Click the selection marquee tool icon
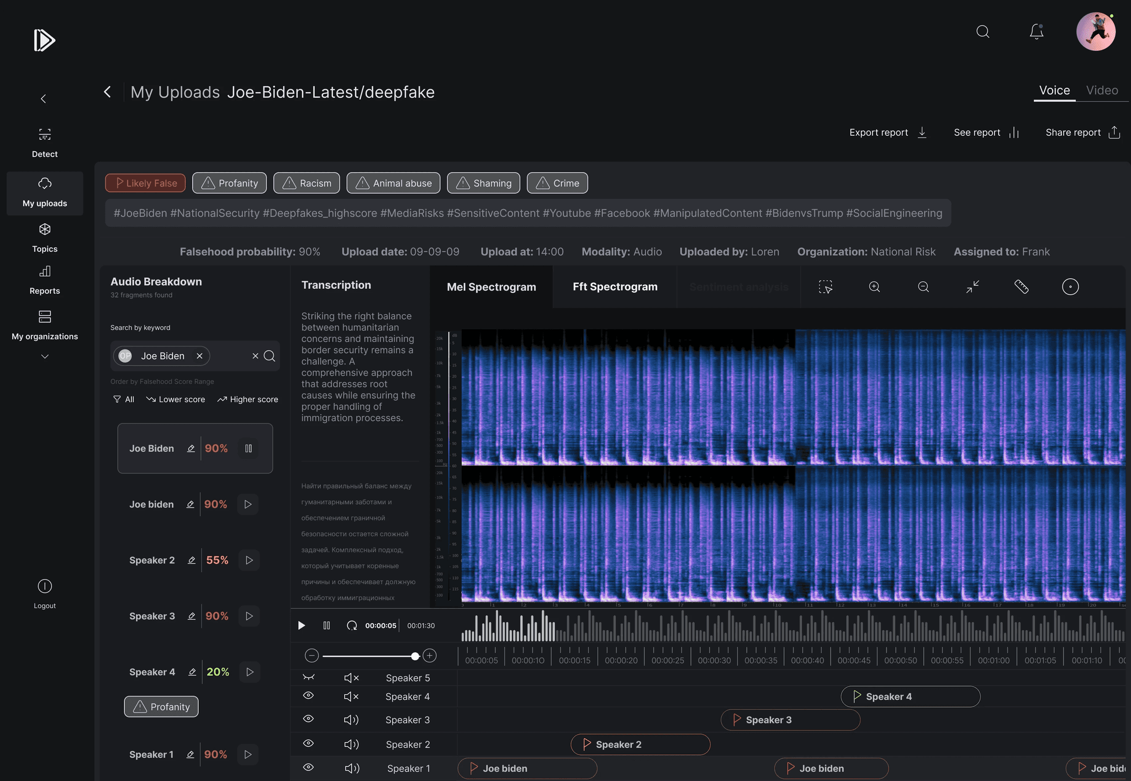Viewport: 1131px width, 781px height. click(825, 287)
